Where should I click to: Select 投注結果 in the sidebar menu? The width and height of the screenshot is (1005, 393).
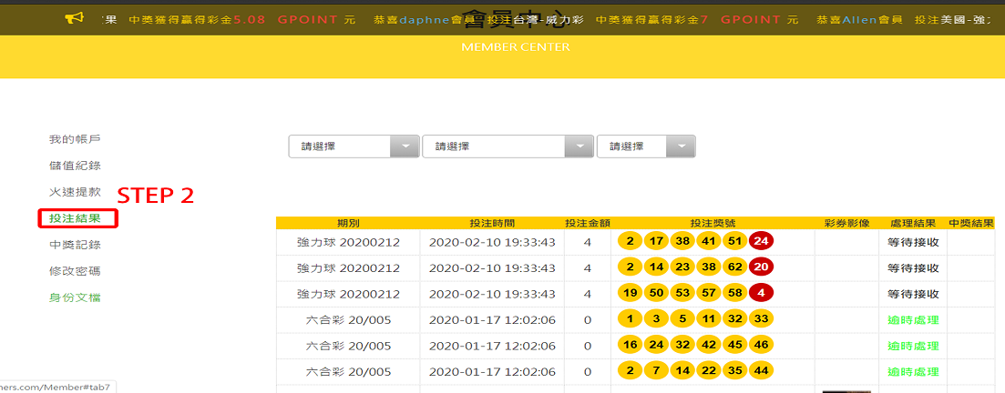click(x=76, y=218)
